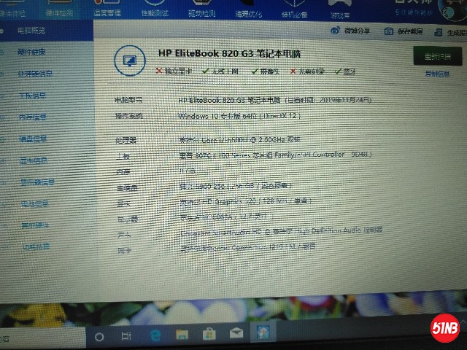467x350 pixels.
Task: Click the HP EliteBook 820 G3 title
Action: point(229,53)
